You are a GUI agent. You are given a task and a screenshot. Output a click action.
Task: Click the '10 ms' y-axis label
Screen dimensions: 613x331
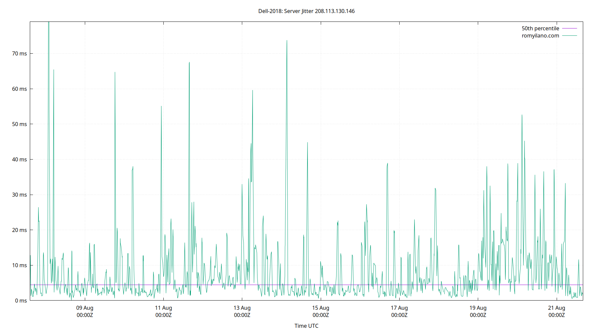pos(20,265)
